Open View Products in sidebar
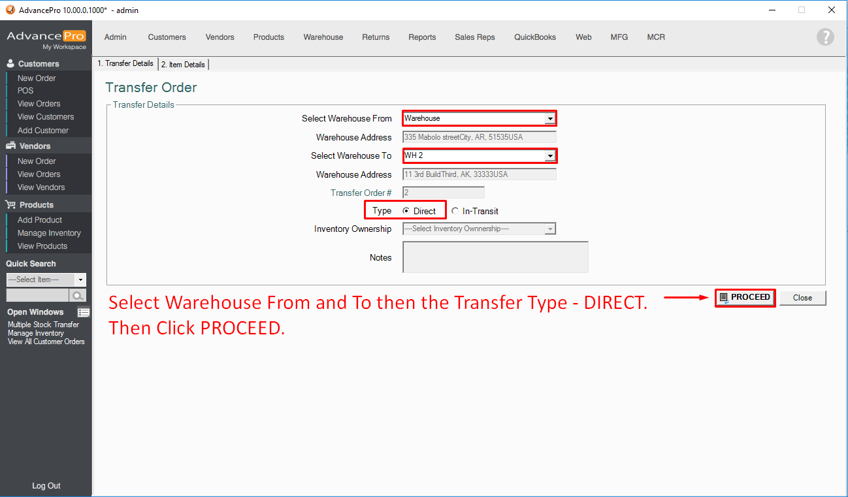This screenshot has width=848, height=497. 42,246
